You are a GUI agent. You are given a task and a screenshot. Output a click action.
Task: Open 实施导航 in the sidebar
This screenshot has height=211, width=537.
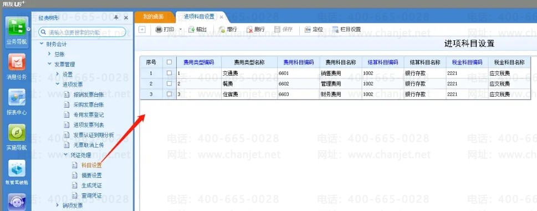tap(17, 137)
